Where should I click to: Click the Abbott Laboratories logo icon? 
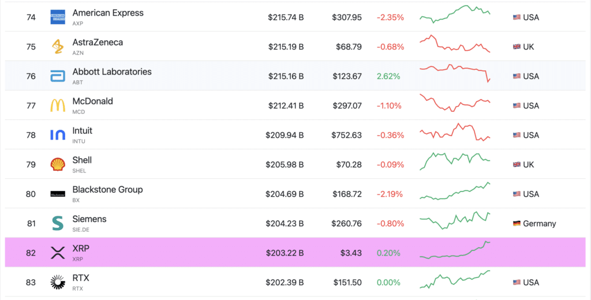(58, 76)
